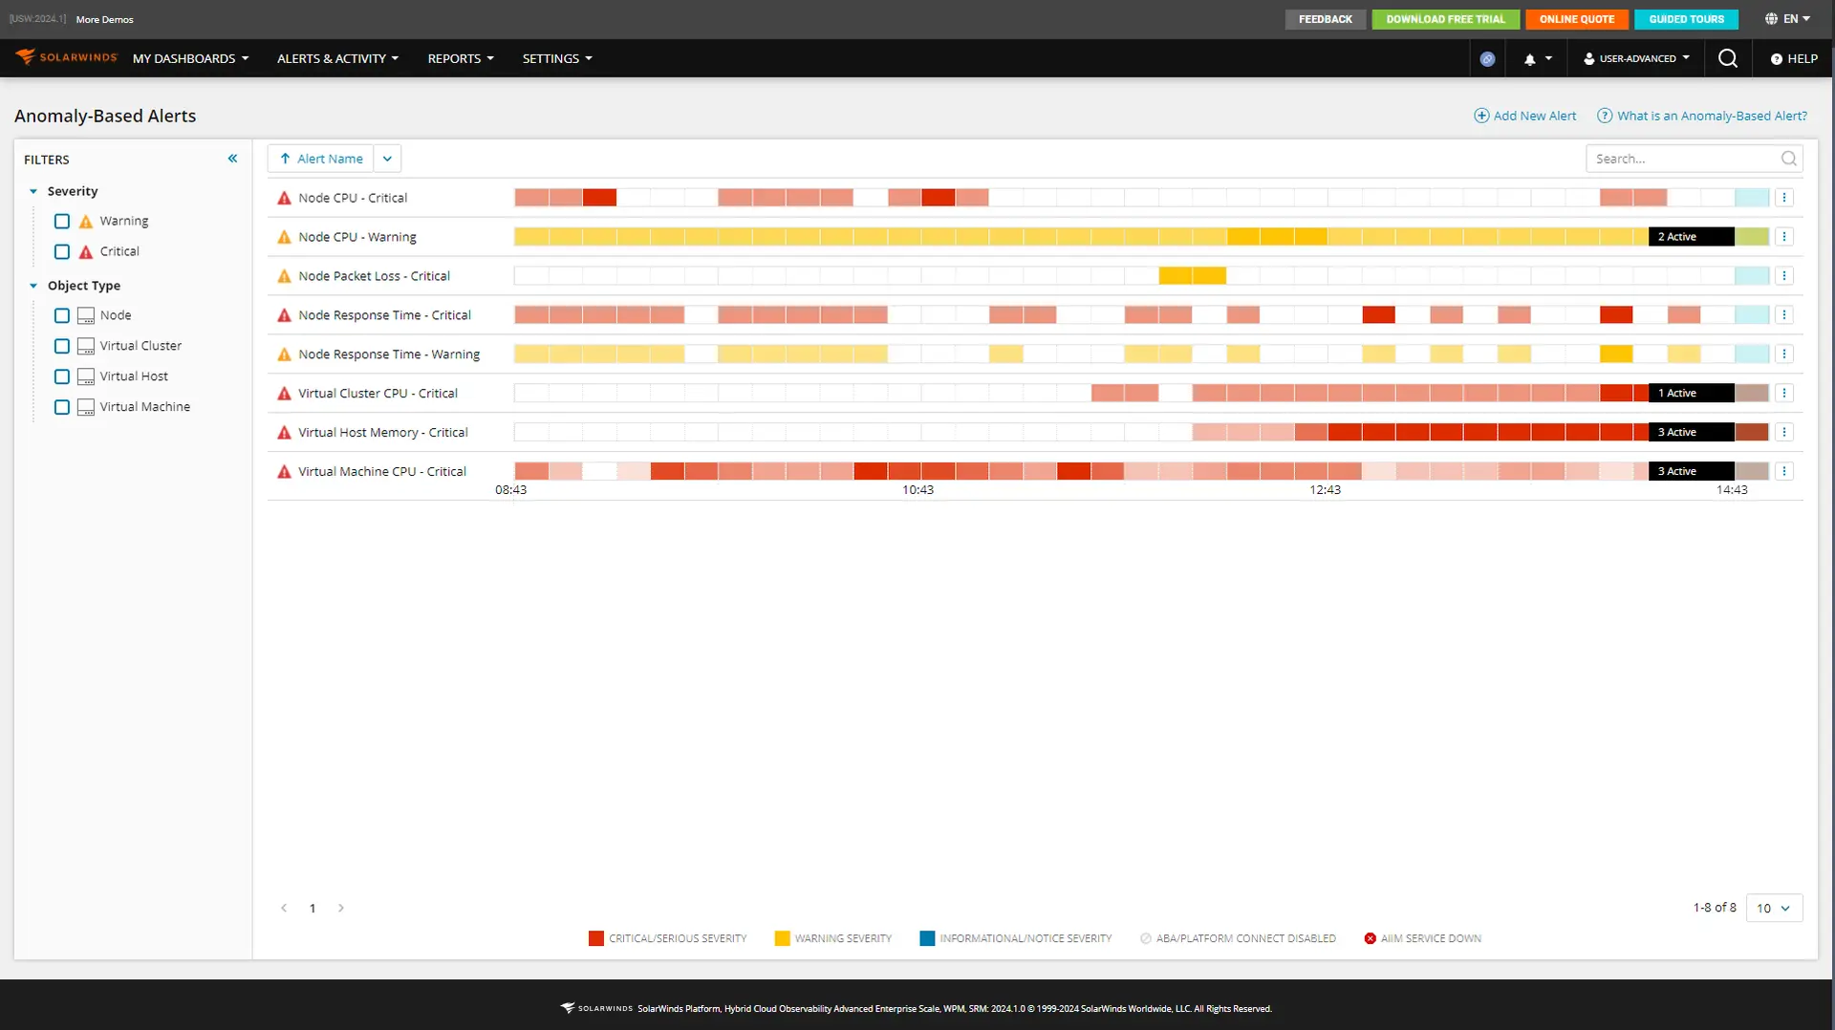Click the search magnifier icon in top bar

[x=1727, y=58]
